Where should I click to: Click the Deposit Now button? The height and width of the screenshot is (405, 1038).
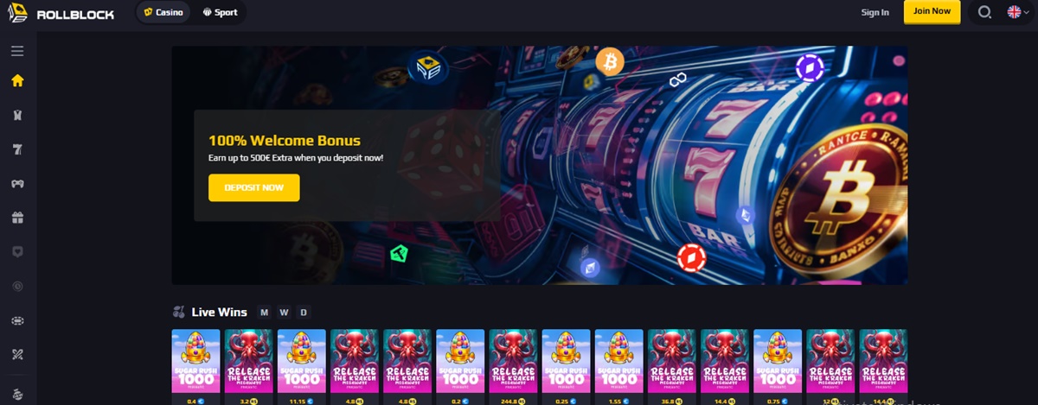click(254, 187)
